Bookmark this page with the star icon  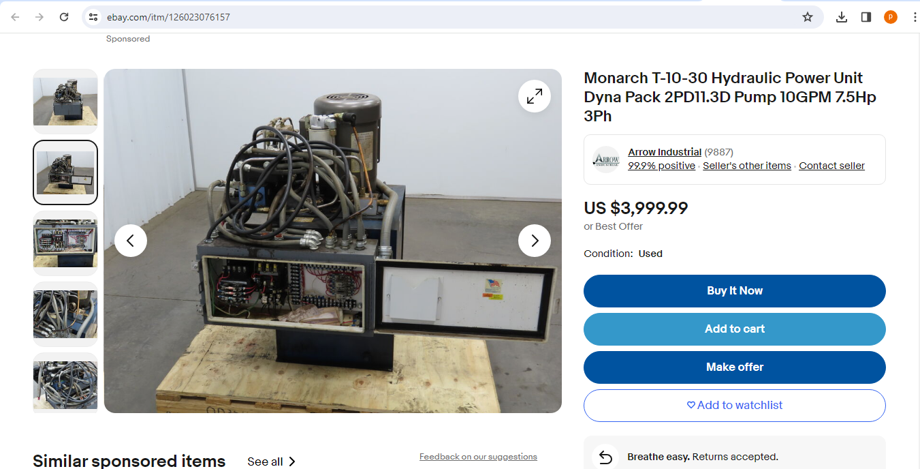[x=808, y=17]
